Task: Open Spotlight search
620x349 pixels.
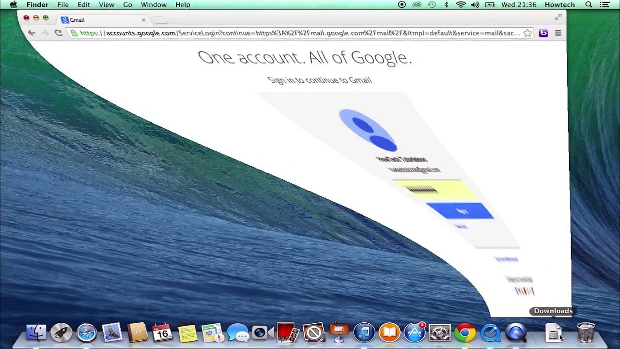Action: point(589,5)
